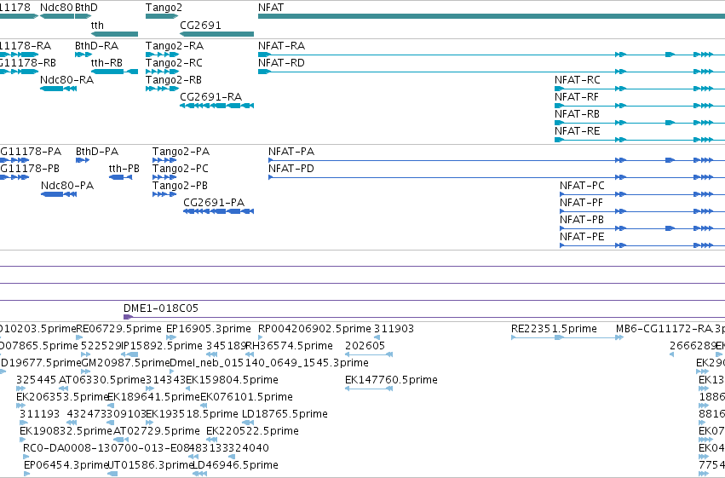Viewport: 725px width, 478px height.
Task: Click the BthD gene label
Action: pos(86,8)
